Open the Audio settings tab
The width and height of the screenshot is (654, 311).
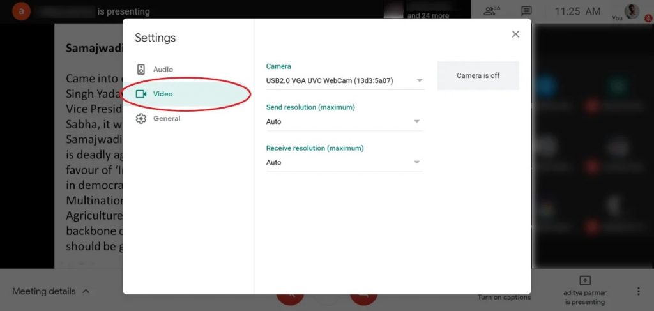point(163,69)
